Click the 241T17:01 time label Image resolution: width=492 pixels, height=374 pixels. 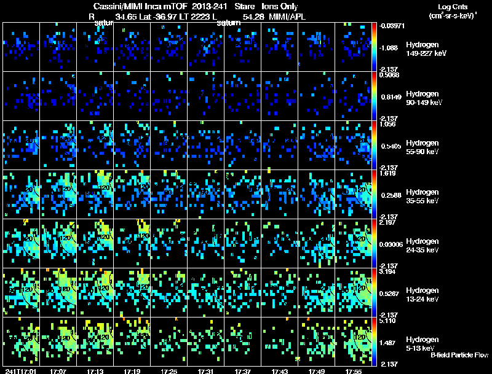(x=21, y=371)
